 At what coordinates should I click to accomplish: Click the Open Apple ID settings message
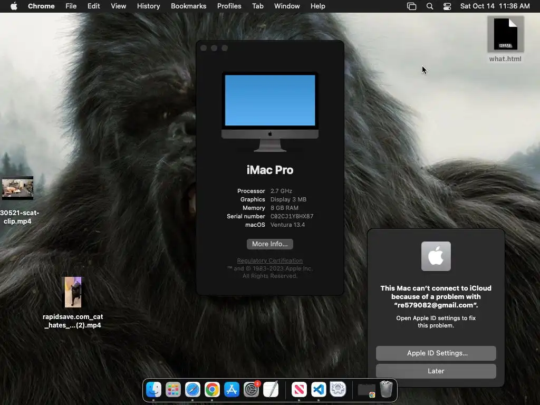click(x=436, y=322)
